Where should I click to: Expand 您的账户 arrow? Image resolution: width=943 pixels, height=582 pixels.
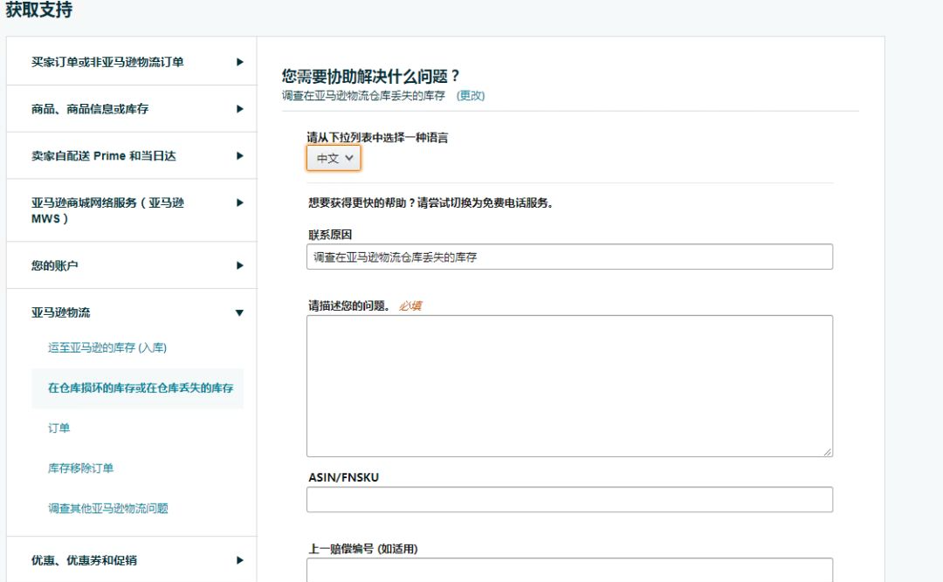[240, 265]
